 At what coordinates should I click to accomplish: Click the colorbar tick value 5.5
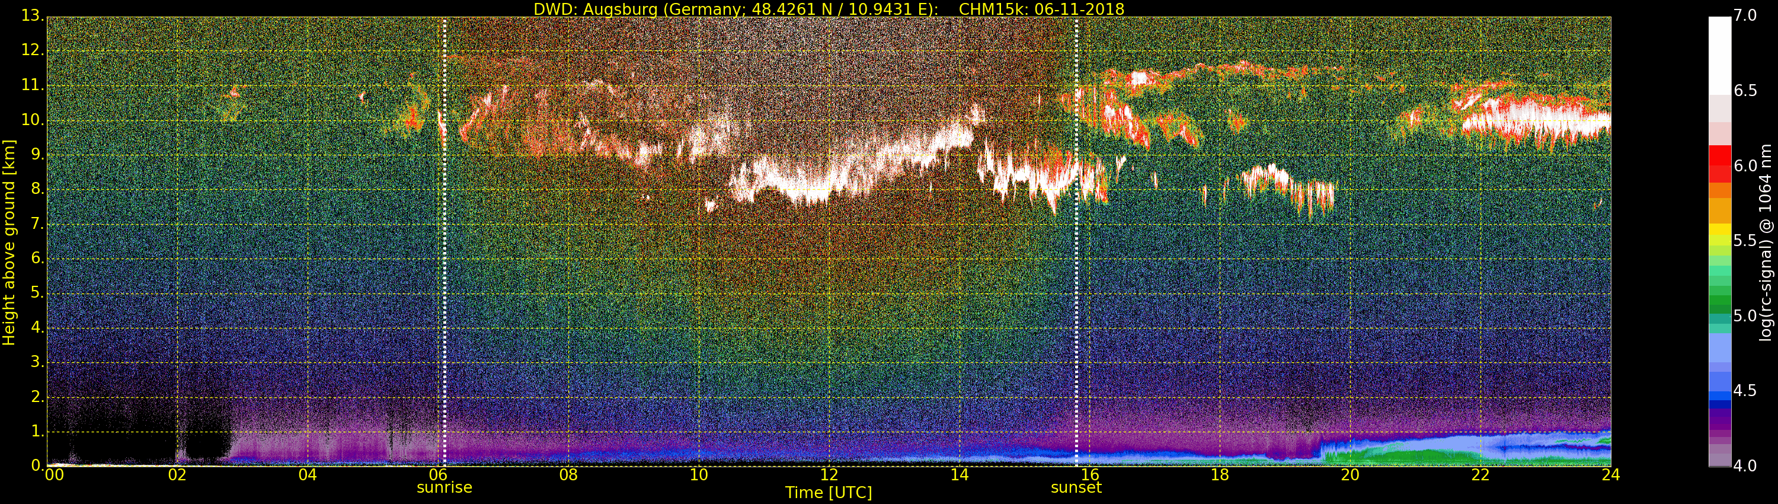[x=1745, y=241]
